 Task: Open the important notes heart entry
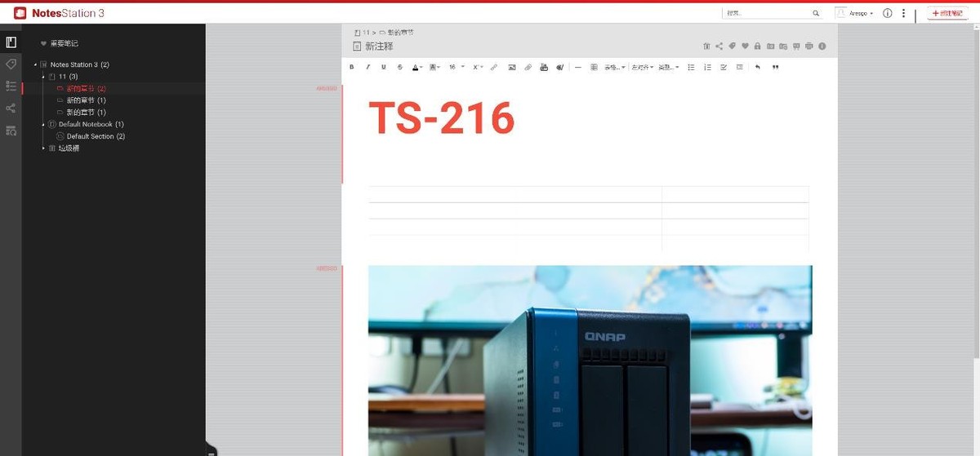60,43
